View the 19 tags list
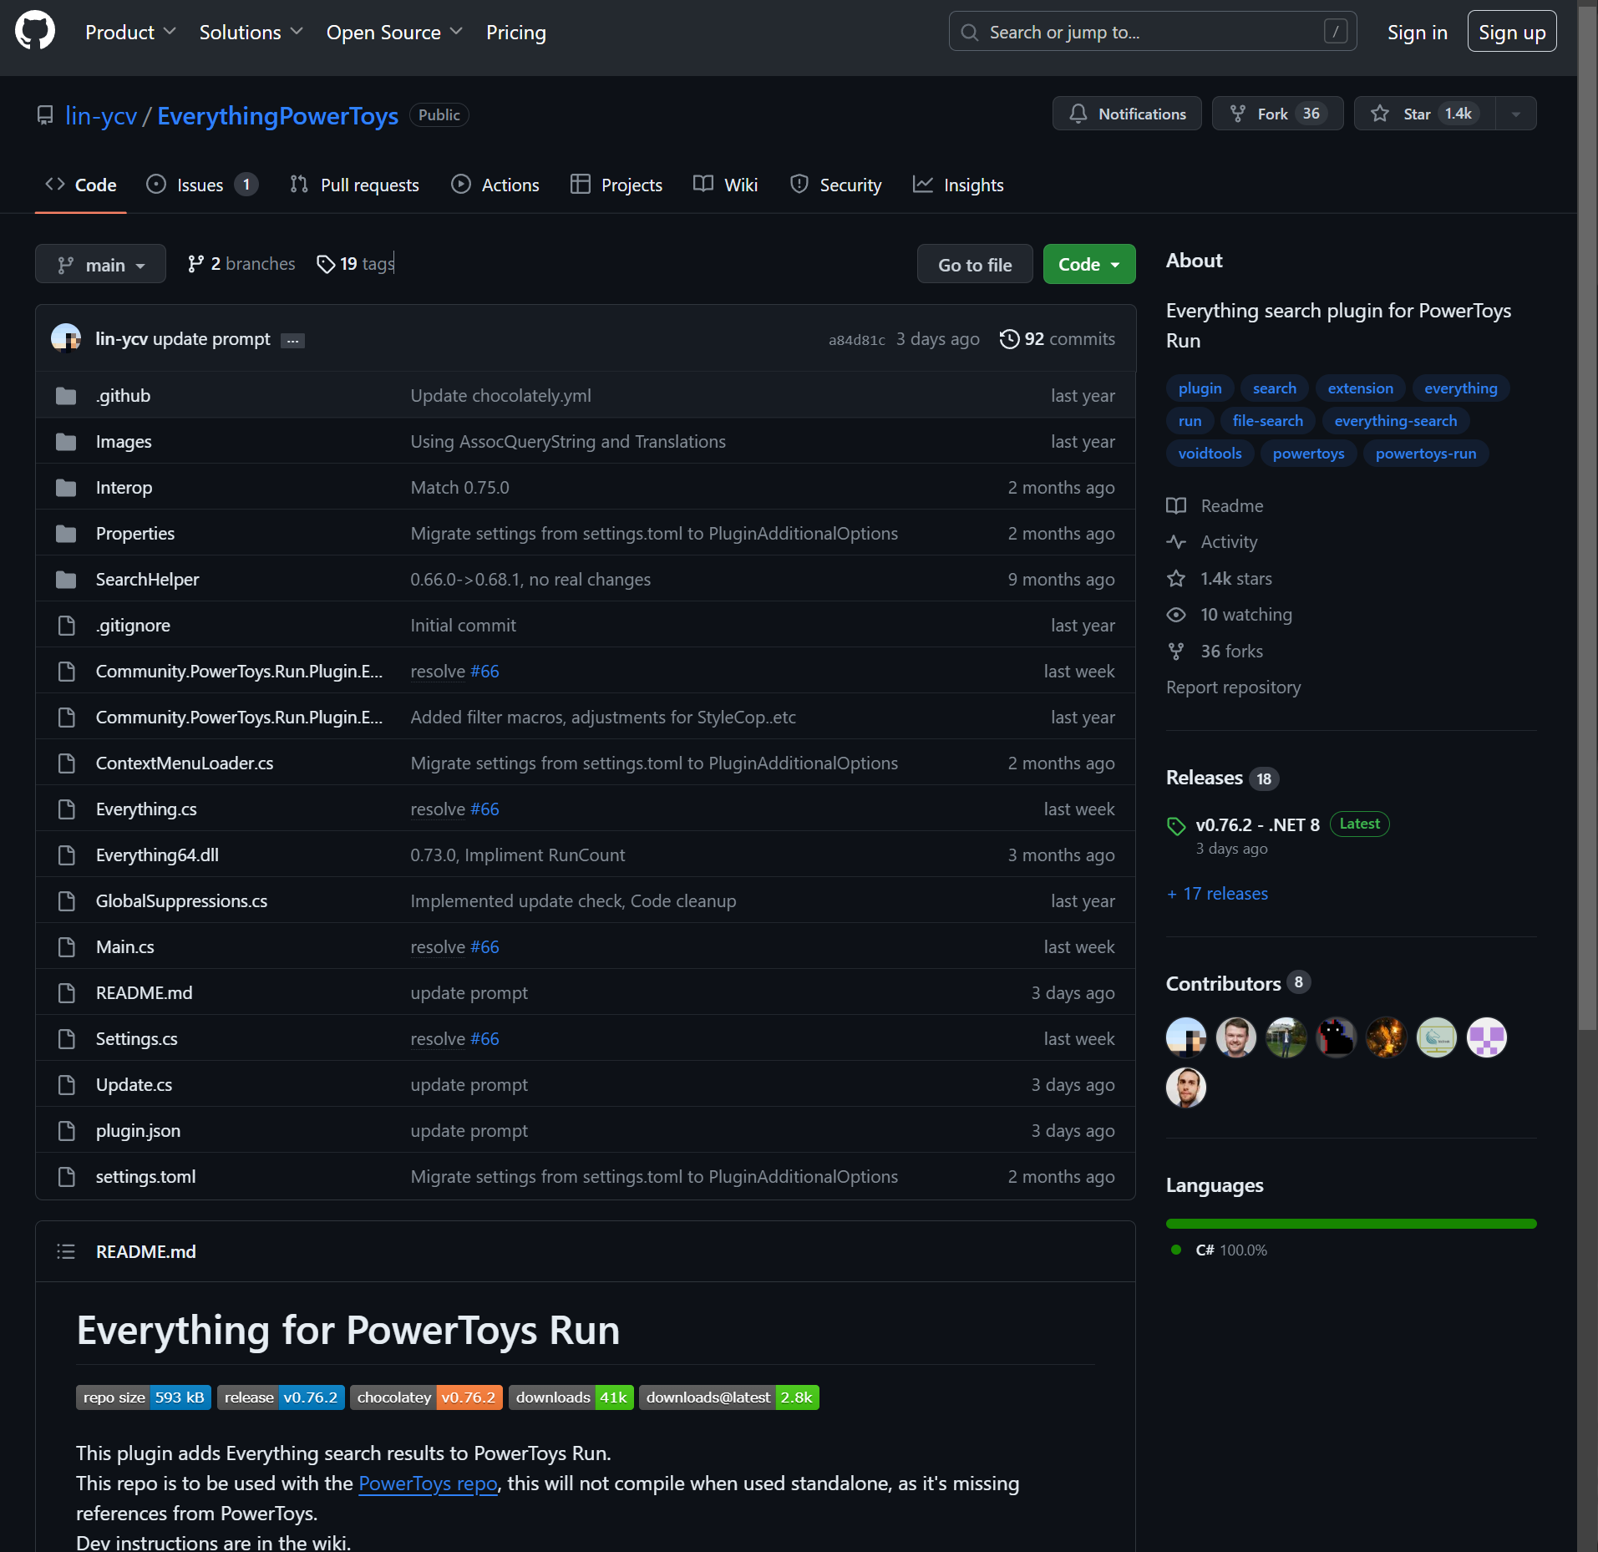Image resolution: width=1598 pixels, height=1552 pixels. pyautogui.click(x=356, y=264)
